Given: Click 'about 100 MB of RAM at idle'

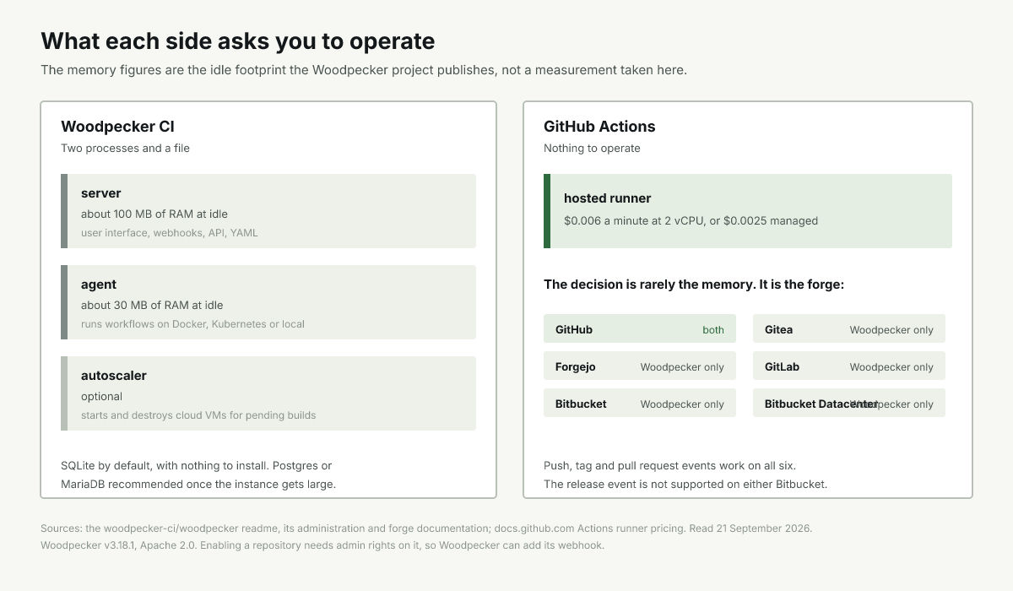Looking at the screenshot, I should coord(154,214).
